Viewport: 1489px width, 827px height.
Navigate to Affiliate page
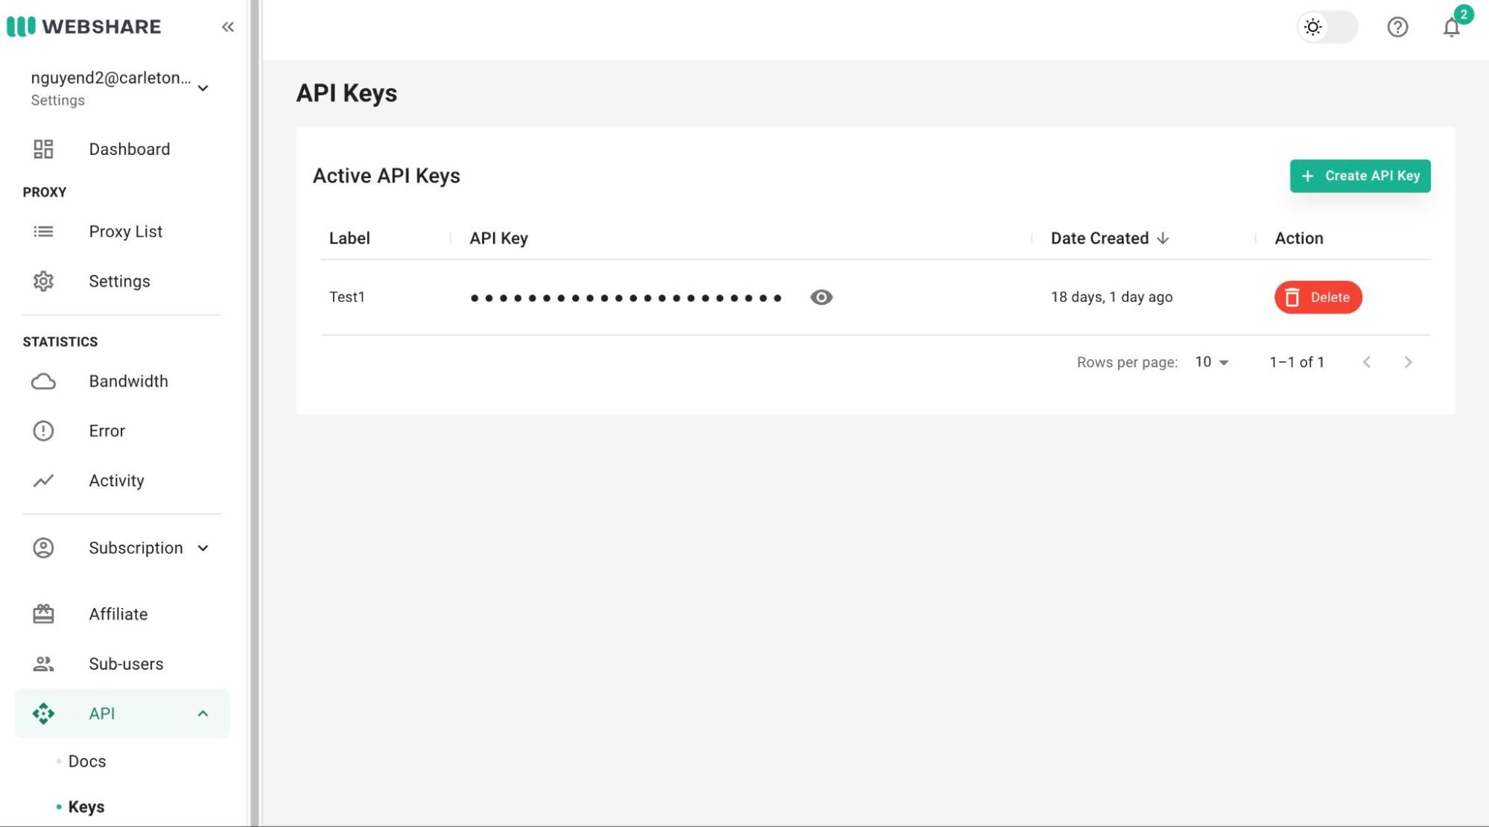pyautogui.click(x=118, y=613)
